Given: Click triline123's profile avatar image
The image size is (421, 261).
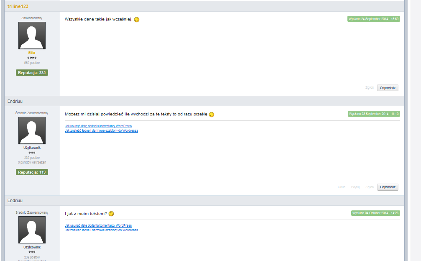Looking at the screenshot, I should click(x=32, y=36).
